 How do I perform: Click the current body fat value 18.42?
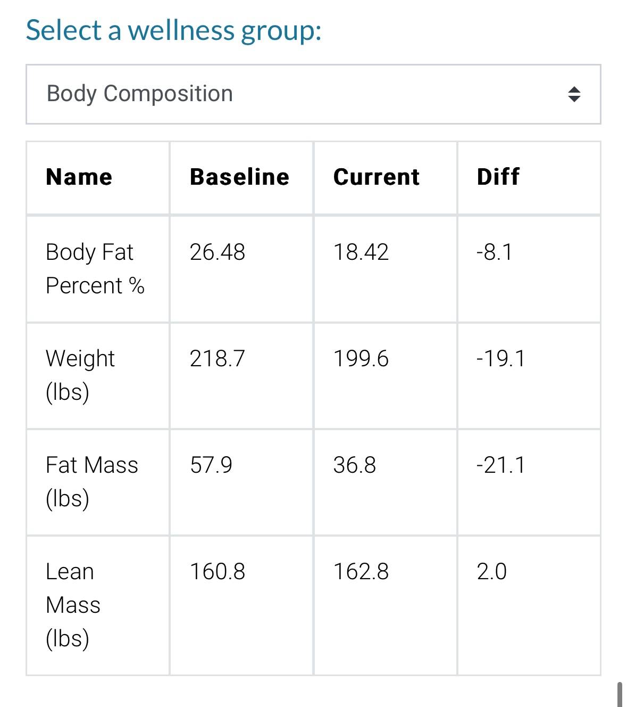click(x=361, y=252)
